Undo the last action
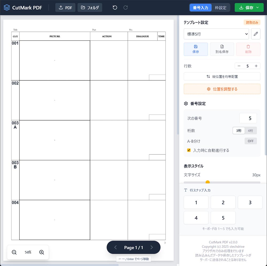The height and width of the screenshot is (266, 267). point(115,7)
